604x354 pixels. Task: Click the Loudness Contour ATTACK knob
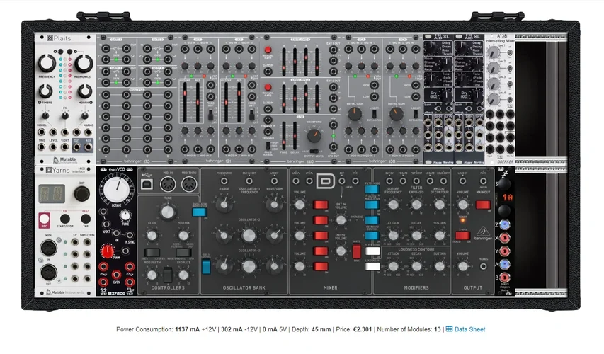pyautogui.click(x=393, y=266)
